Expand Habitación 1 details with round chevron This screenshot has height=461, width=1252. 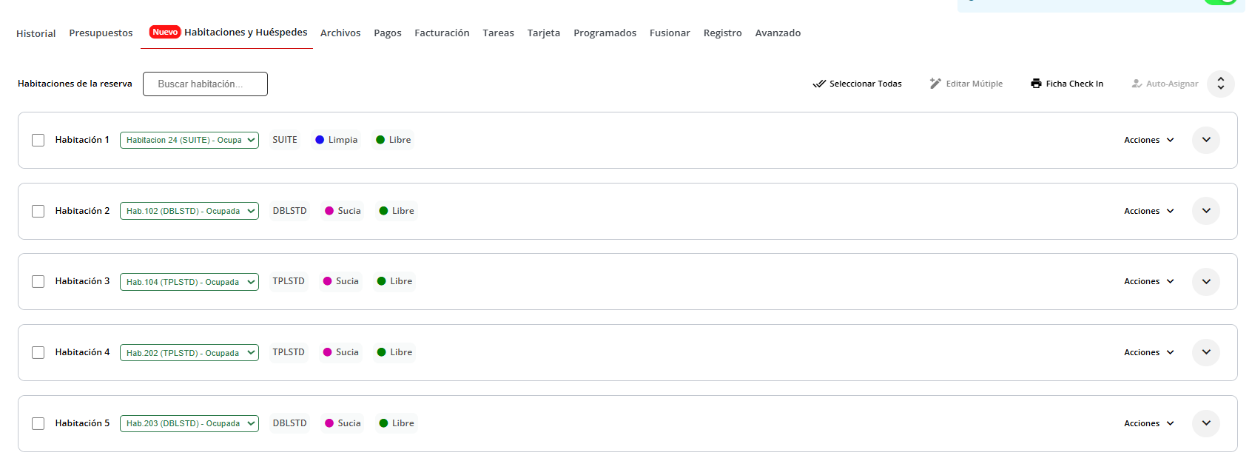click(1205, 140)
